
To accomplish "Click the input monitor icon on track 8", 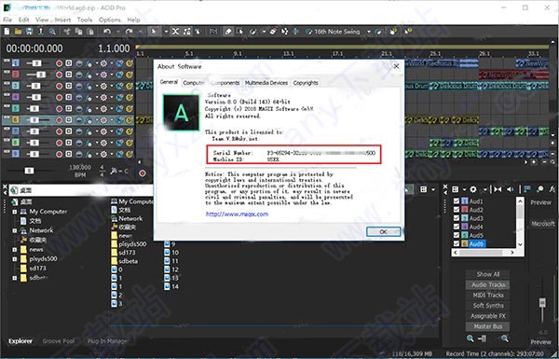I will click(x=68, y=143).
